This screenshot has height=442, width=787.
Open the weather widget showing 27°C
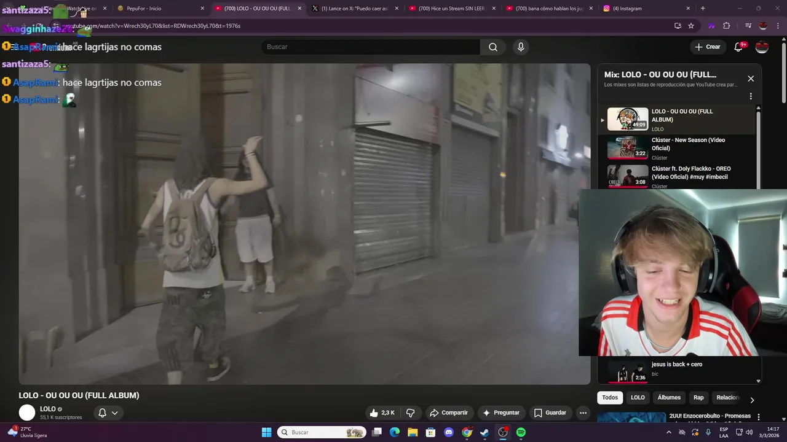(27, 432)
